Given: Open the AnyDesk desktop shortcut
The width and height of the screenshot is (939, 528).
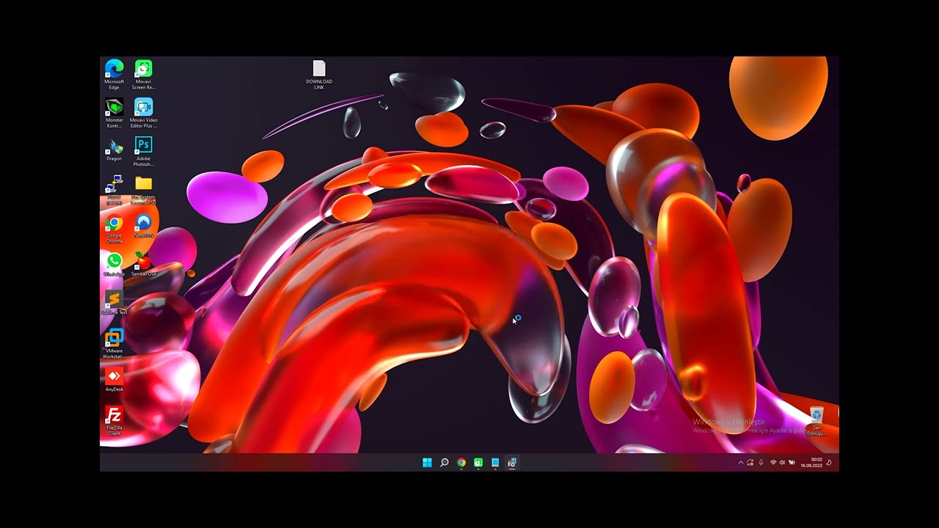Looking at the screenshot, I should tap(114, 379).
